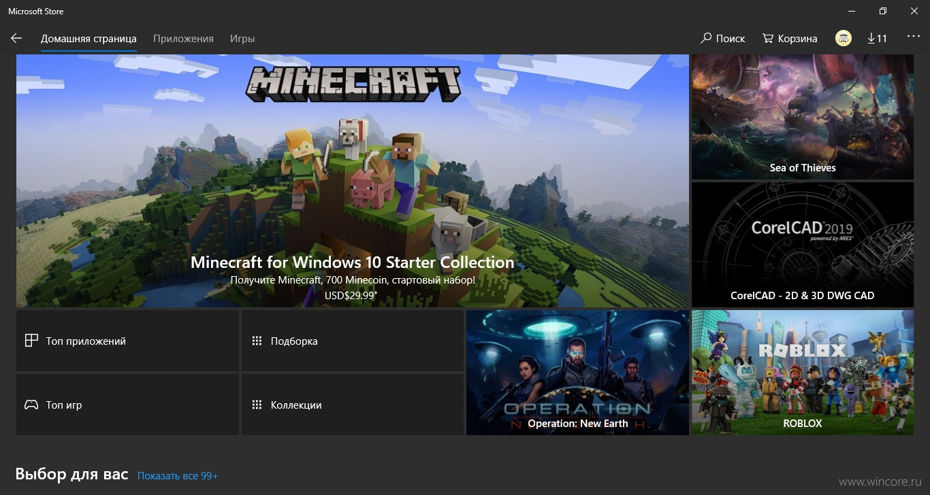This screenshot has width=930, height=495.
Task: Open the Корзина cart text
Action: 798,39
